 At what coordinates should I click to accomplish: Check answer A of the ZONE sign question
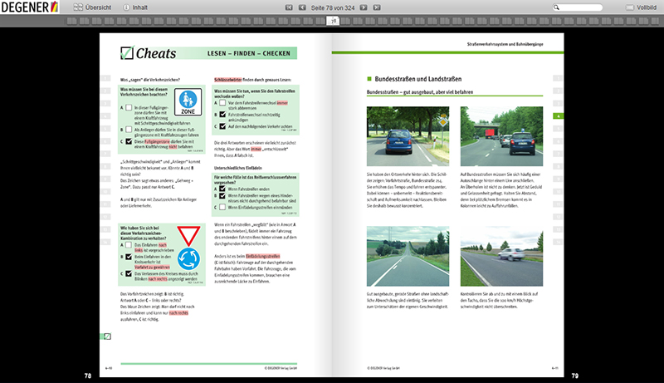coord(129,108)
